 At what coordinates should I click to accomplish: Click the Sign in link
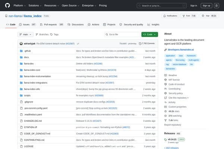pyautogui.click(x=193, y=6)
